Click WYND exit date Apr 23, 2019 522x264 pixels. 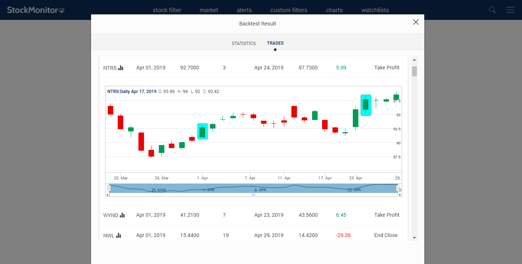(x=269, y=215)
